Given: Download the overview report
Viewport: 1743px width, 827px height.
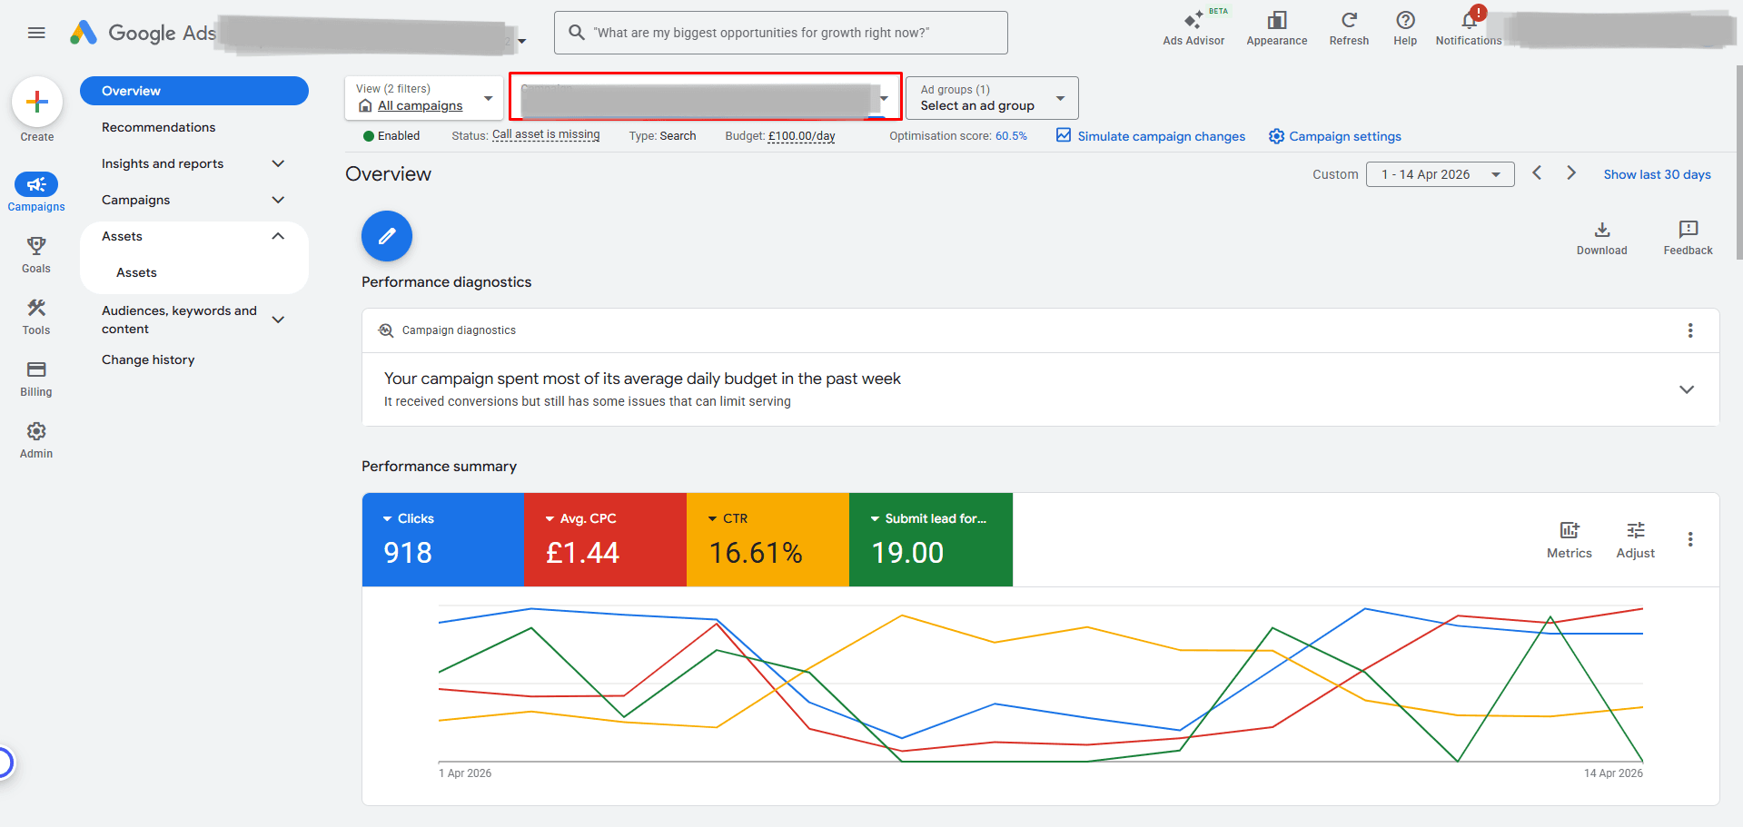Looking at the screenshot, I should [x=1602, y=238].
